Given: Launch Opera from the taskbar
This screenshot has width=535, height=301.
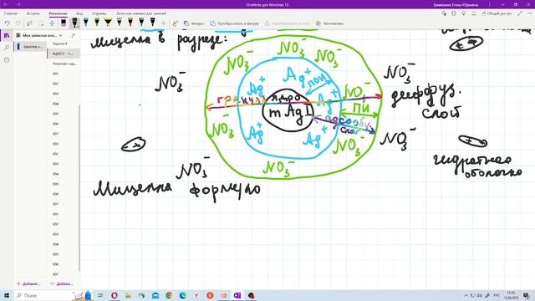Looking at the screenshot, I should point(115,295).
